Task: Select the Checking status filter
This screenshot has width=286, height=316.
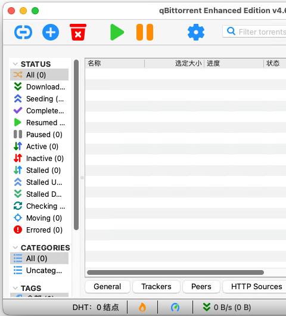Action: click(x=39, y=206)
